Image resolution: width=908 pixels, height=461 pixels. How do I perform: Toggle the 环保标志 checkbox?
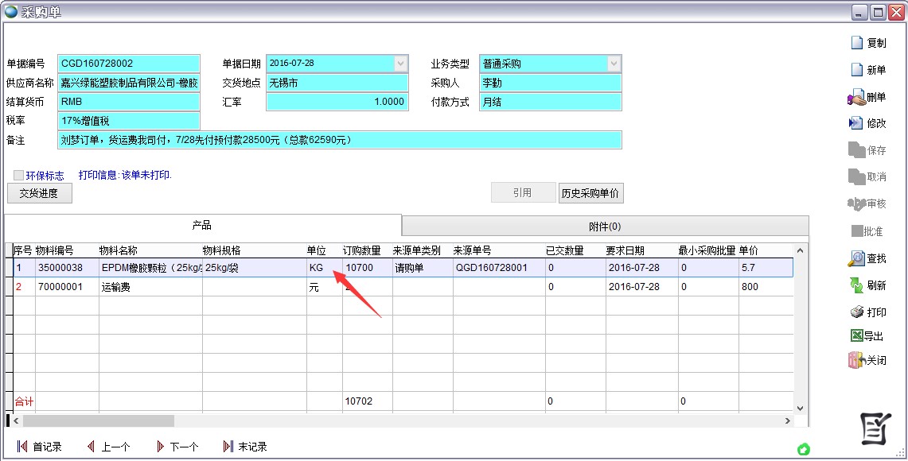coord(18,176)
